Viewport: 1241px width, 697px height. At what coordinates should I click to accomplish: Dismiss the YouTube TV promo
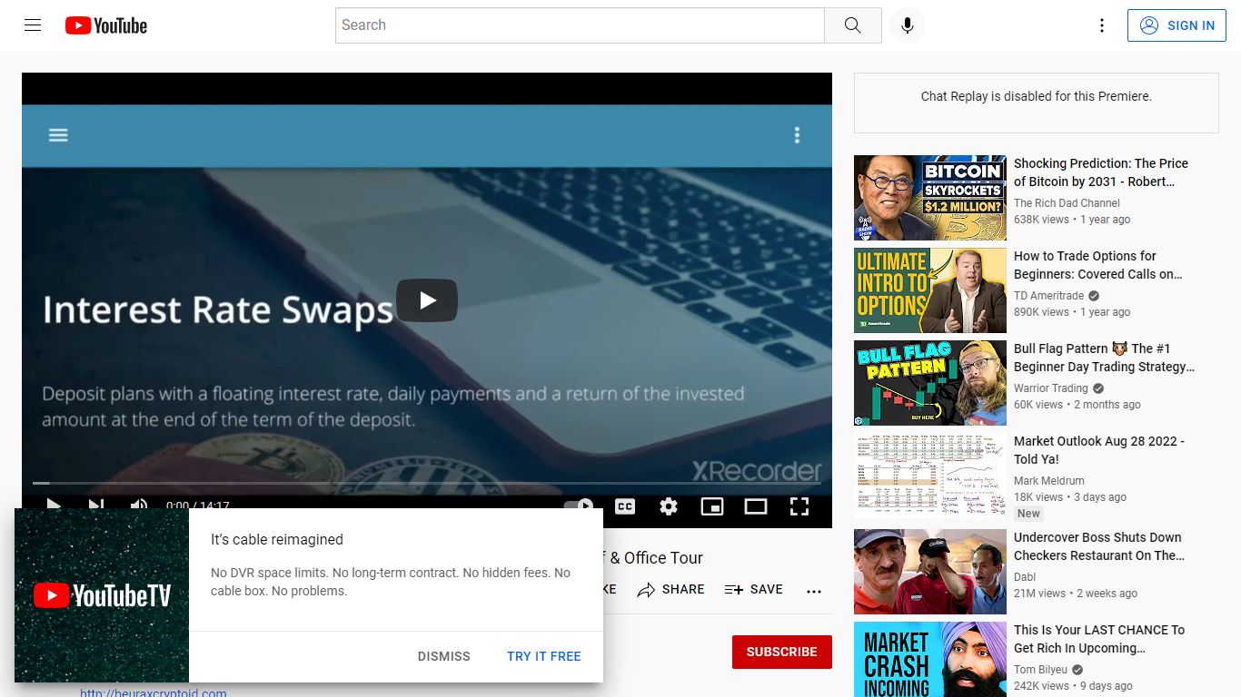[444, 656]
